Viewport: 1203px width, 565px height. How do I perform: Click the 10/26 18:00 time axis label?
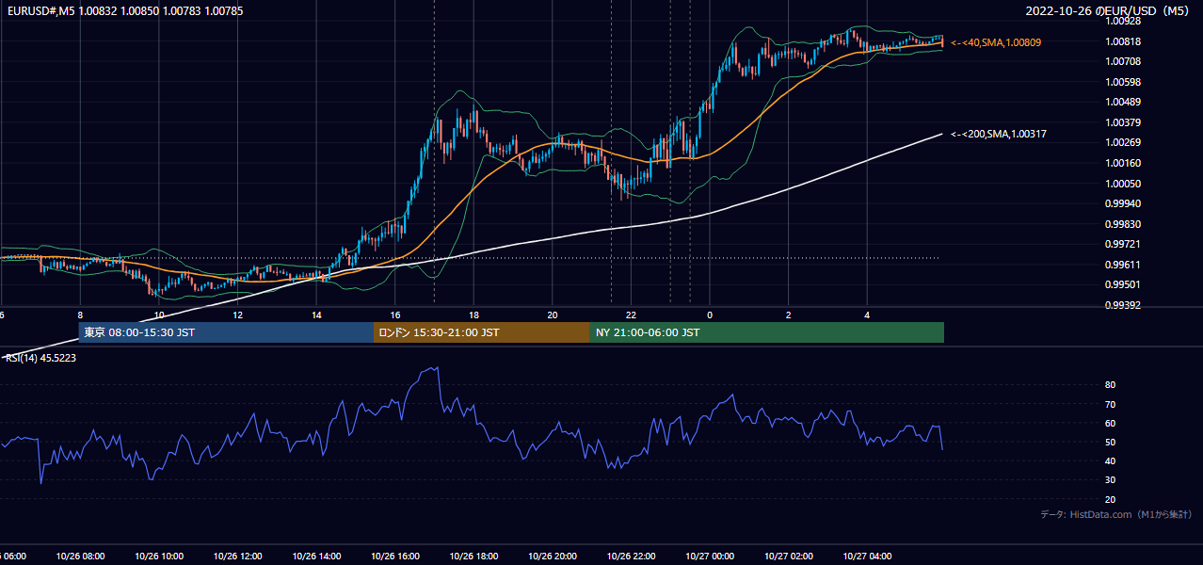coord(473,557)
